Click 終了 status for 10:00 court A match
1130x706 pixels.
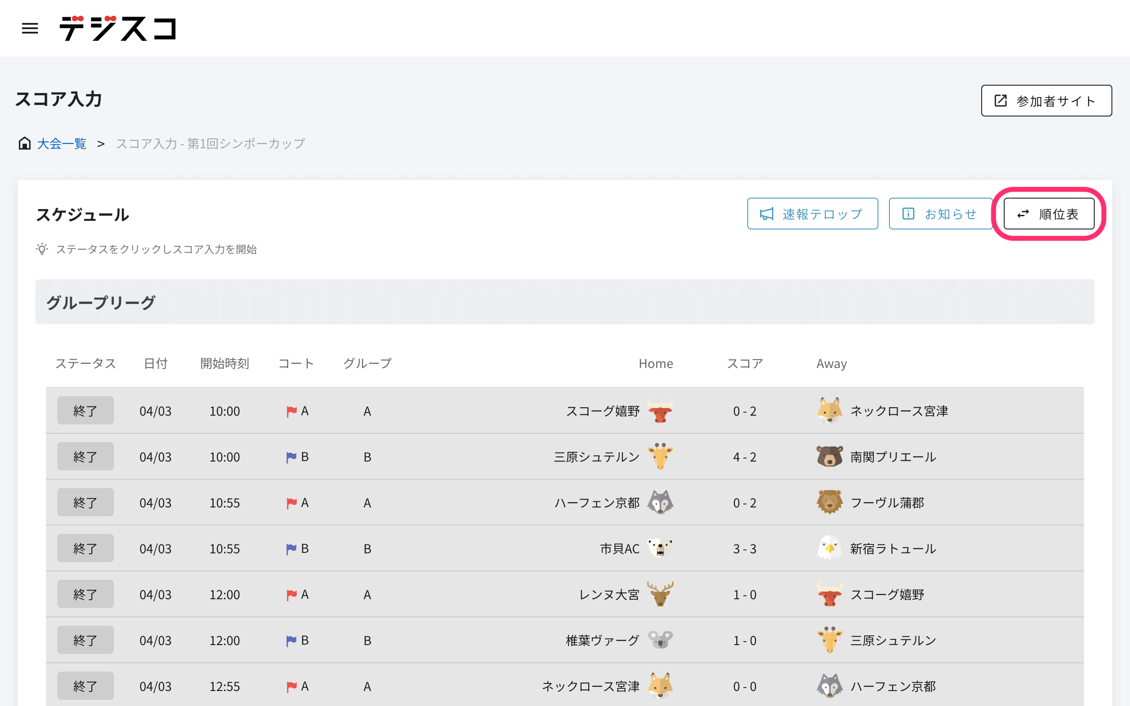[x=86, y=410]
